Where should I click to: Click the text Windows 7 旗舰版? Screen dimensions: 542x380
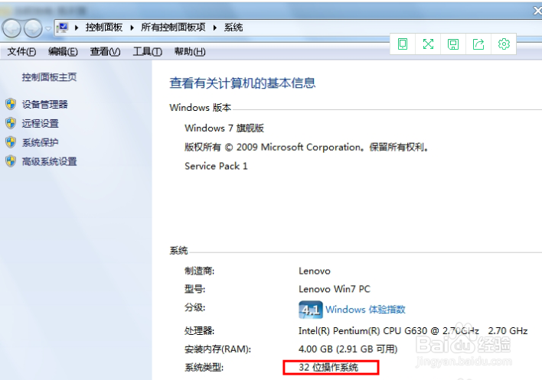click(224, 128)
